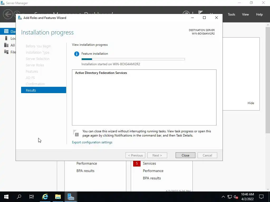Click the Server Manager taskbar icon
This screenshot has height=202, width=270.
(71, 197)
